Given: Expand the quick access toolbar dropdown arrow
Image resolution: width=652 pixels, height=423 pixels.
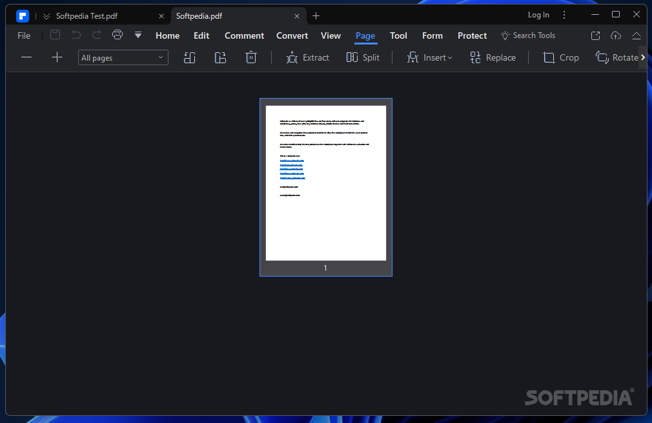Looking at the screenshot, I should tap(138, 35).
